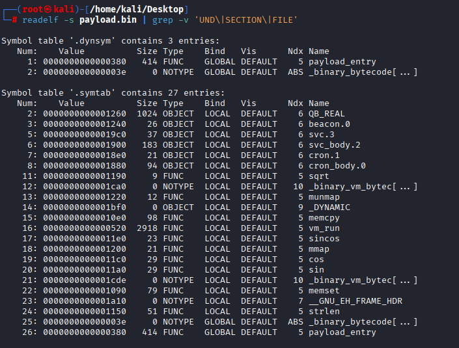
Task: Click the QB_REAL symbol name
Action: coord(326,113)
